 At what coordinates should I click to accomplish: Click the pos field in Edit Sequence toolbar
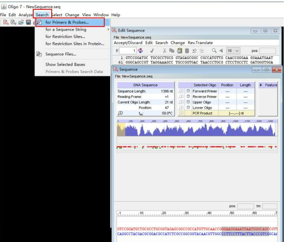[x=268, y=51]
